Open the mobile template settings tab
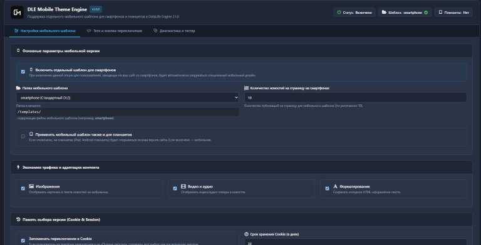 pyautogui.click(x=45, y=31)
